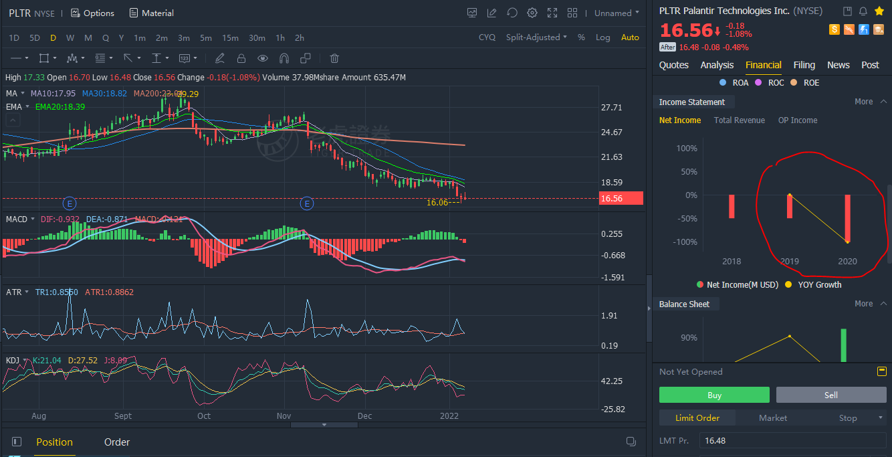892x457 pixels.
Task: Toggle drawings visibility with the eye icon
Action: (x=262, y=58)
